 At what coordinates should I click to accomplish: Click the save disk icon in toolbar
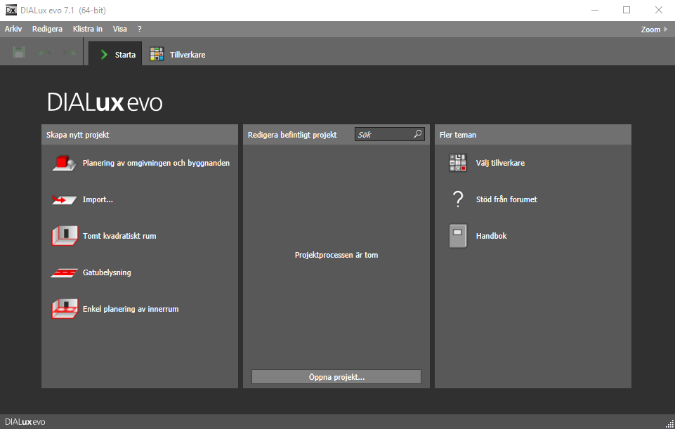[x=19, y=52]
